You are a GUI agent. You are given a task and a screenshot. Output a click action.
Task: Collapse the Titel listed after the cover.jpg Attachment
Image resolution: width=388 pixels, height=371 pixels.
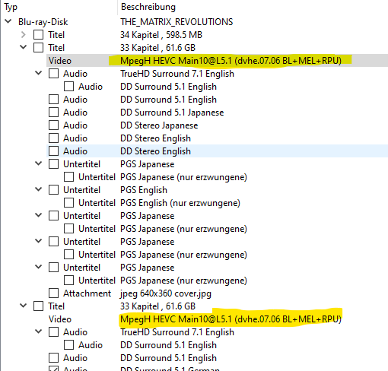[24, 306]
